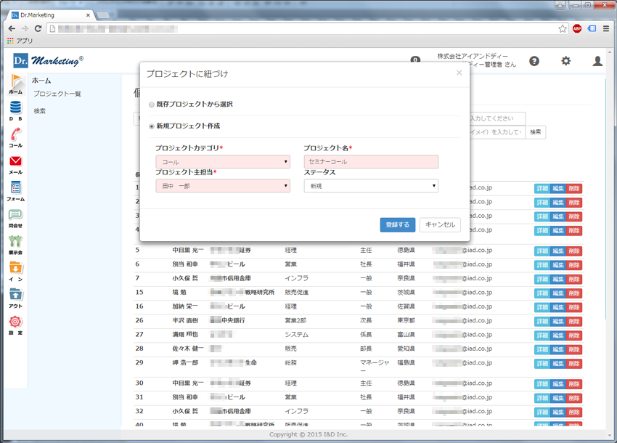The height and width of the screenshot is (443, 617).
Task: Close the dialog with the X button
Action: pyautogui.click(x=459, y=73)
